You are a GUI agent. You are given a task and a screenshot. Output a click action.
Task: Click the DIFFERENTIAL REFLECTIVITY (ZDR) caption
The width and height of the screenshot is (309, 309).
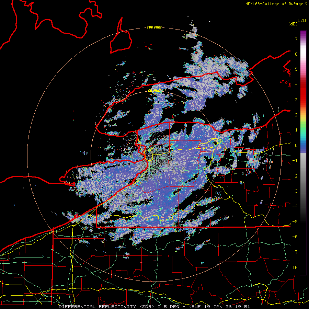pos(107,307)
